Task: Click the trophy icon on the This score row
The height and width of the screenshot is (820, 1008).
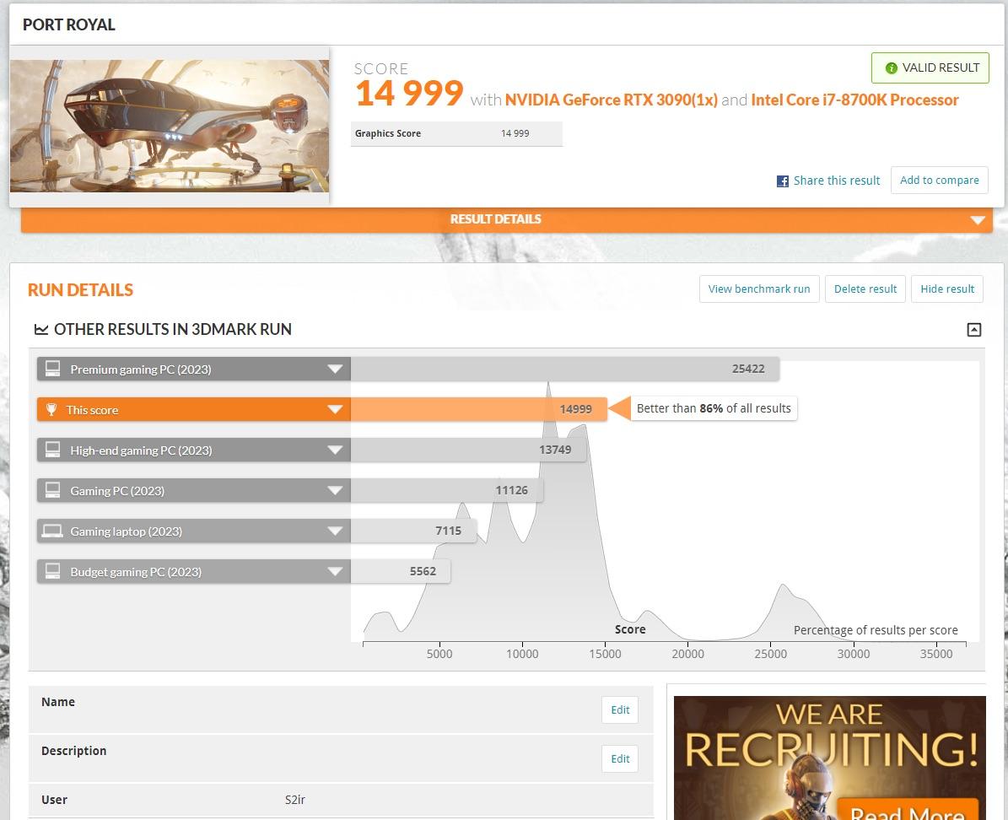Action: click(x=51, y=410)
